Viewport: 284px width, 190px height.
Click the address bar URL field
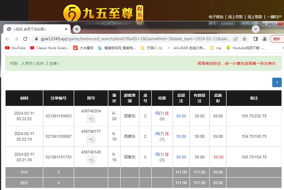point(135,39)
